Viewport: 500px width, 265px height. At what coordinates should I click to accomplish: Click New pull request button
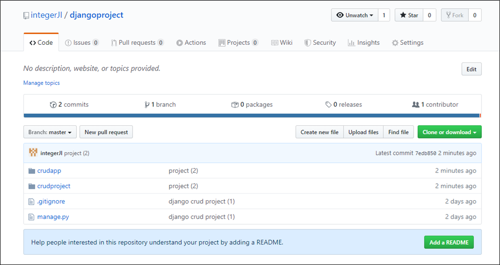click(106, 132)
